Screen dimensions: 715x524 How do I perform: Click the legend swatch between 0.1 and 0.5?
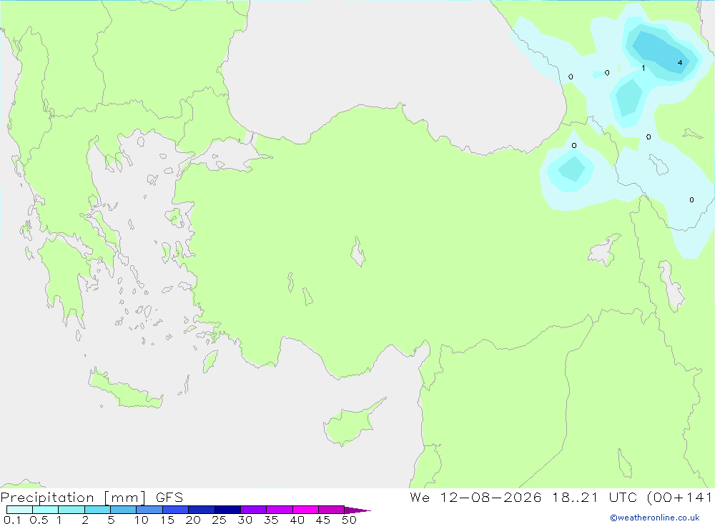pyautogui.click(x=19, y=510)
